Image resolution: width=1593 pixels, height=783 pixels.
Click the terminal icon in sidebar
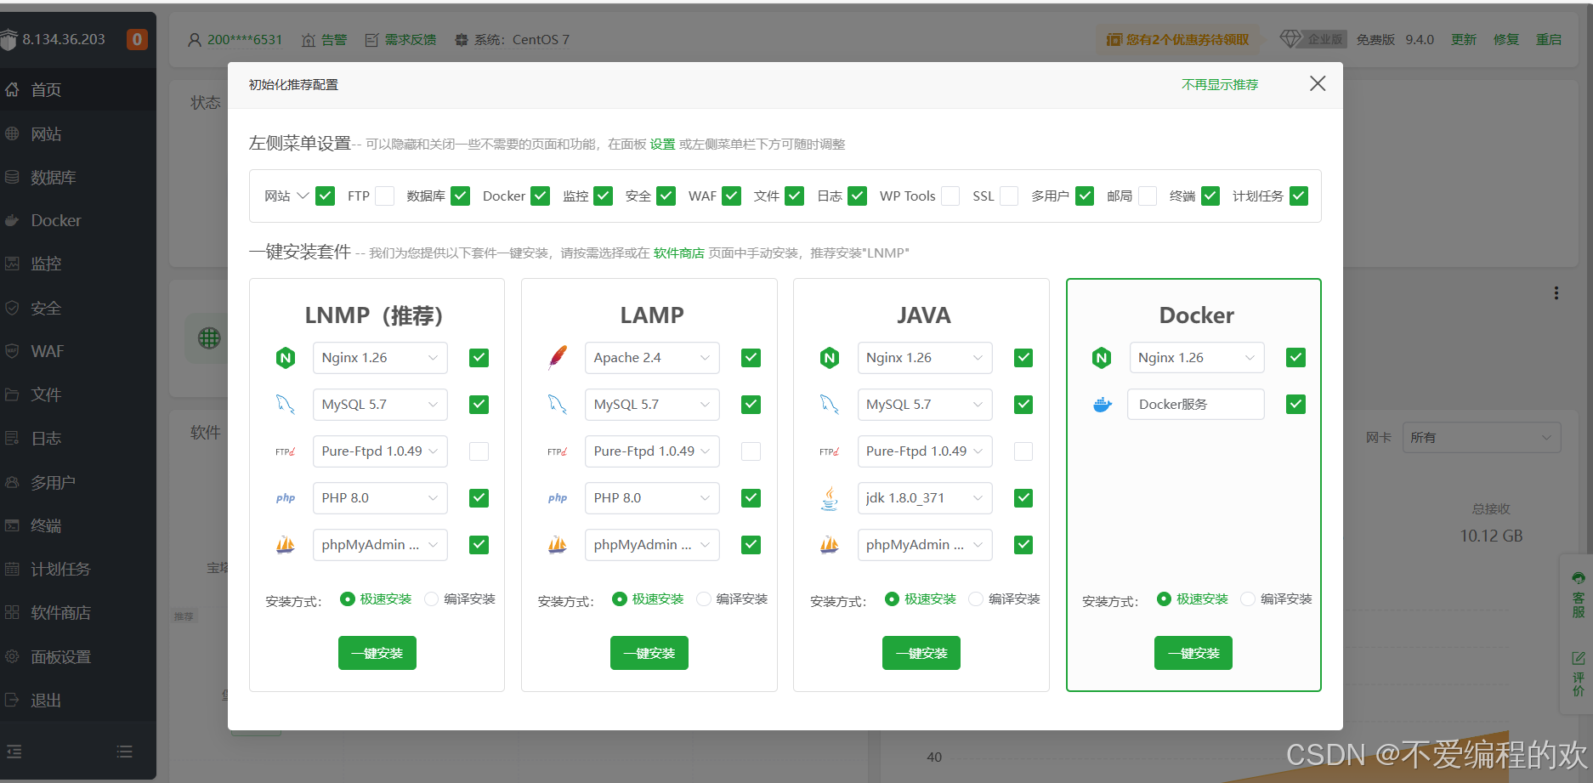point(12,525)
